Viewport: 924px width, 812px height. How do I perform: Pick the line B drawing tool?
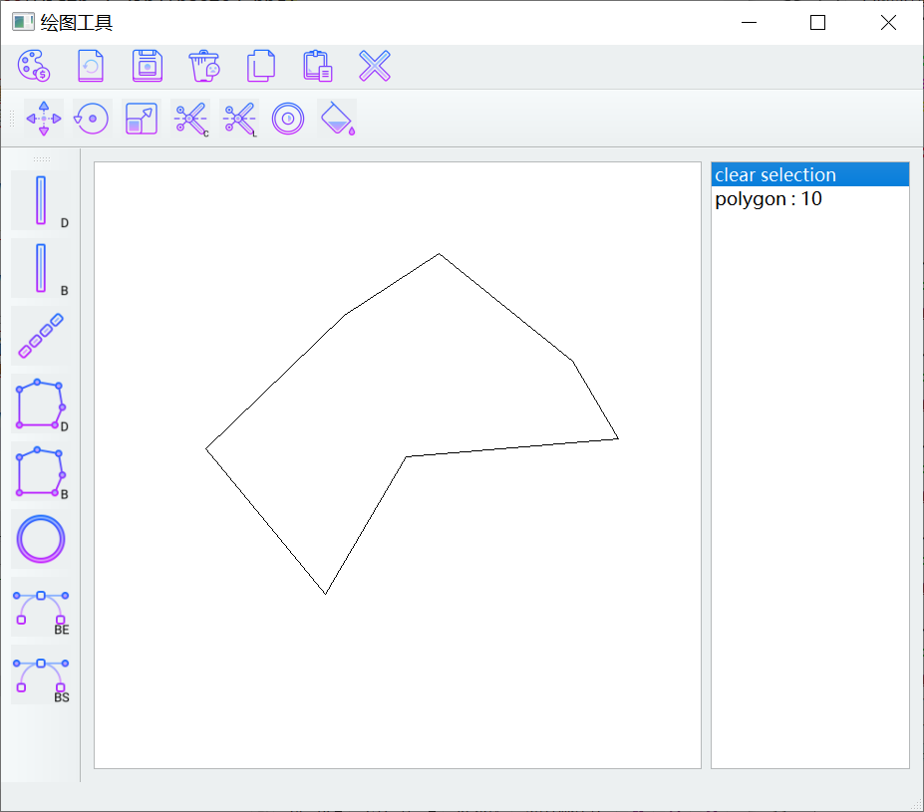point(41,268)
